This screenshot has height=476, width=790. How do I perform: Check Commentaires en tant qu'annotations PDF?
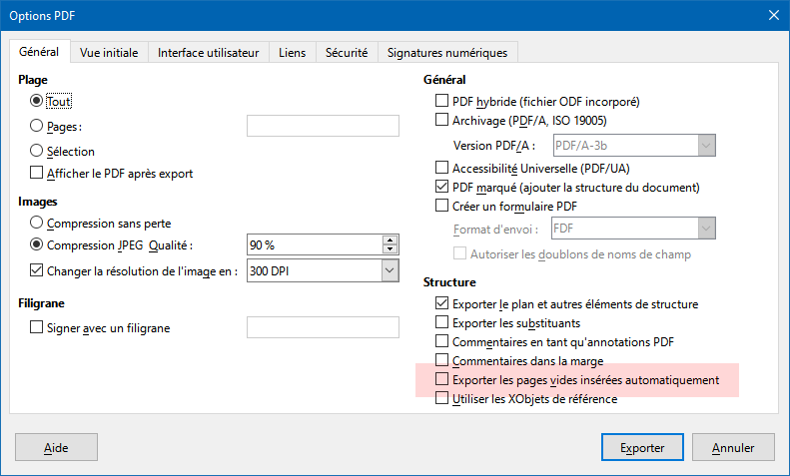pos(441,341)
